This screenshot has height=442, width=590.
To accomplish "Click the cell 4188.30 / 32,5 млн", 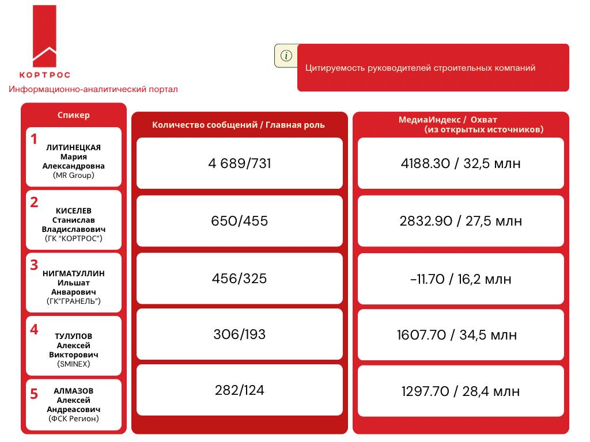I will click(x=461, y=163).
